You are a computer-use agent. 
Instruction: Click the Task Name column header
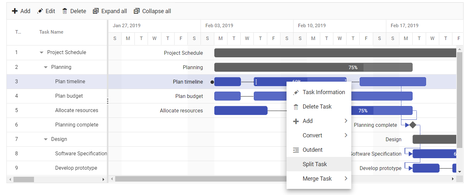[51, 32]
